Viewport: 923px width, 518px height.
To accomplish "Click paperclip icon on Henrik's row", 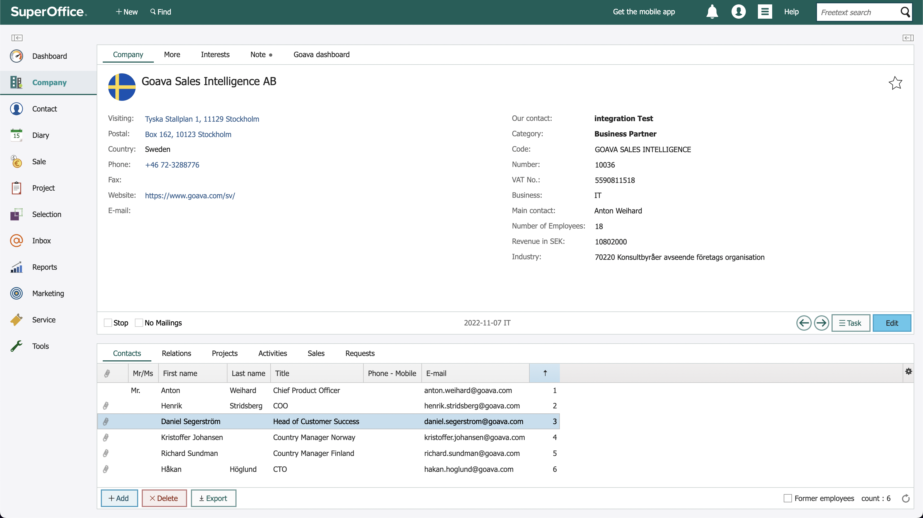I will pos(106,406).
